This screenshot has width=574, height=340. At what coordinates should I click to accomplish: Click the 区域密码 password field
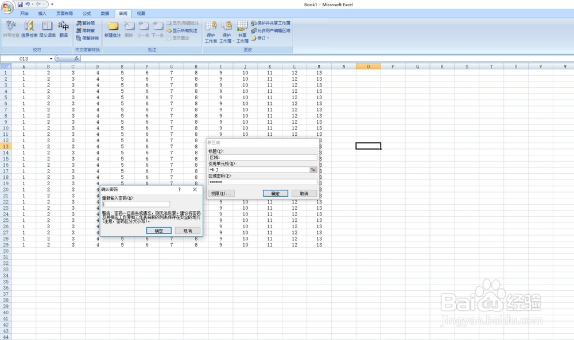[262, 182]
